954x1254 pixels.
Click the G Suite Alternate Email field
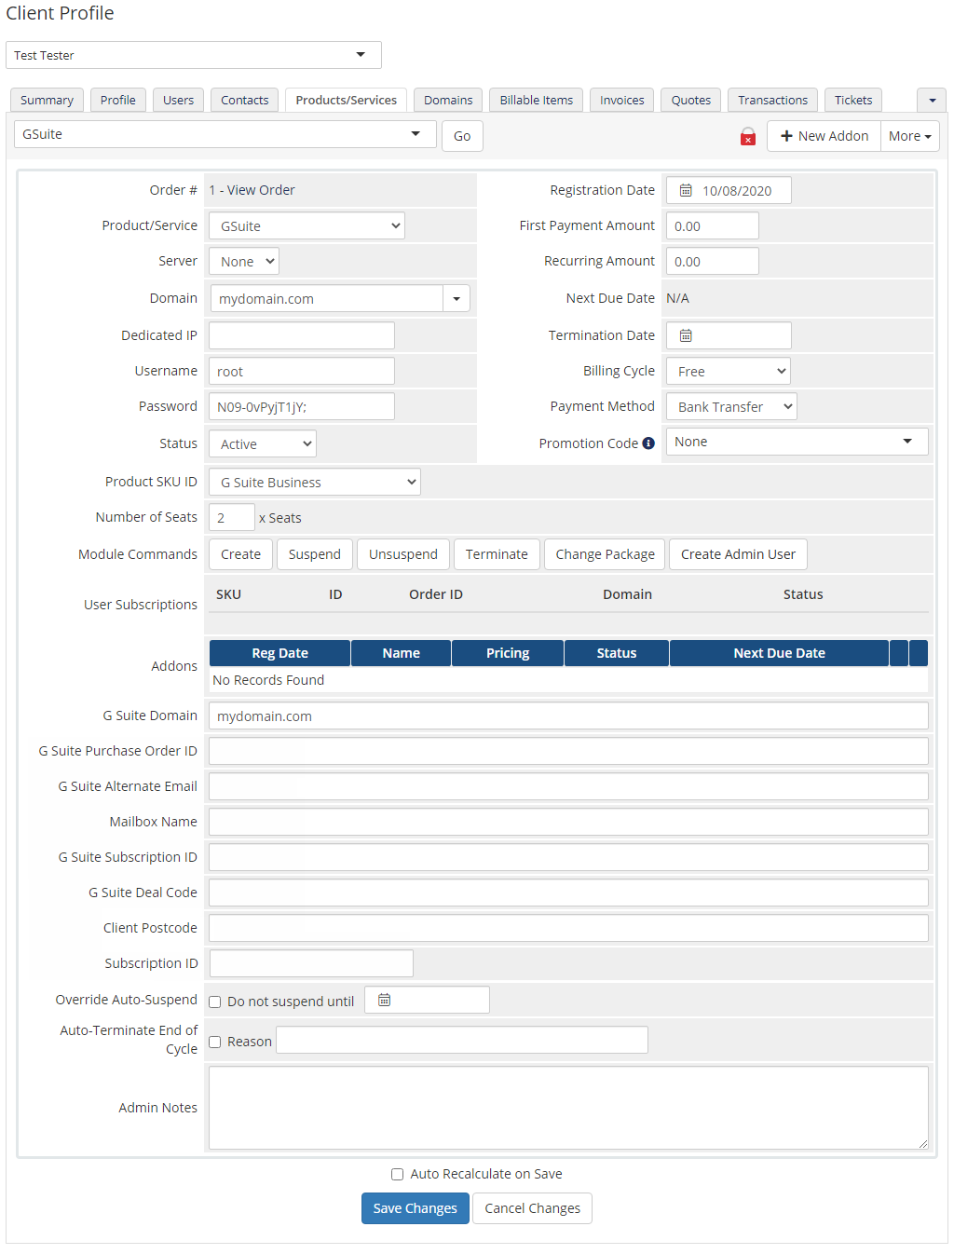click(568, 786)
